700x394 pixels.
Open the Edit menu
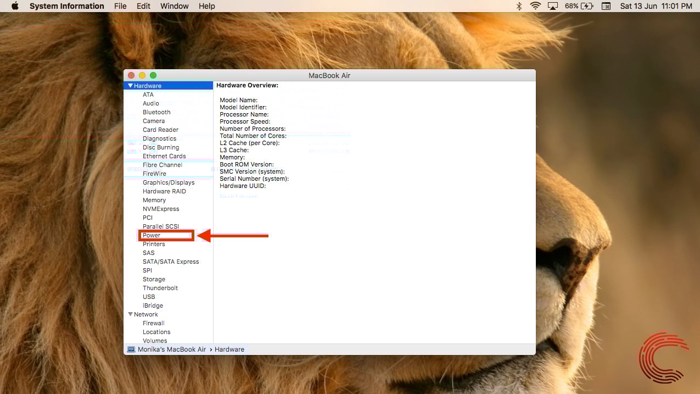(x=143, y=6)
